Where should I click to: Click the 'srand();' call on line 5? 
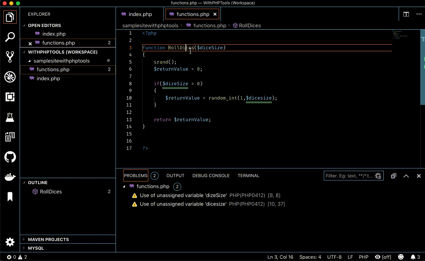[x=165, y=62]
